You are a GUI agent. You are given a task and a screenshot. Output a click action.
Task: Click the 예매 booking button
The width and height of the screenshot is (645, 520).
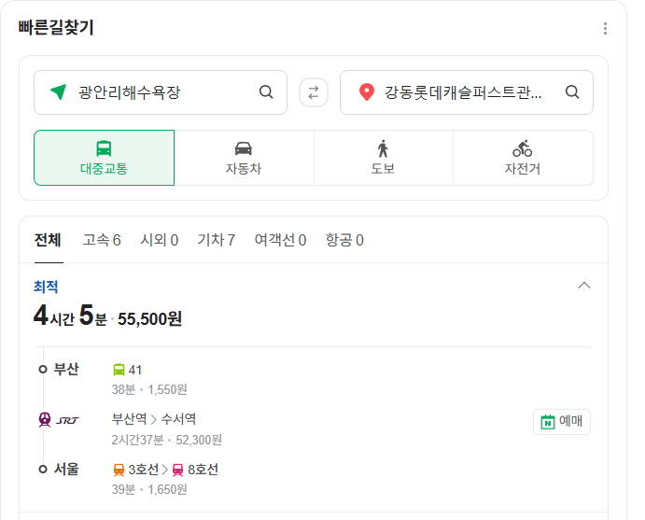coord(562,422)
